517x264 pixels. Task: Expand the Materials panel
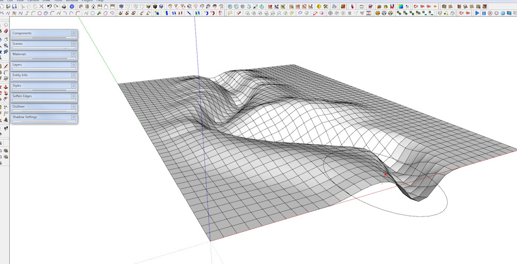(44, 54)
